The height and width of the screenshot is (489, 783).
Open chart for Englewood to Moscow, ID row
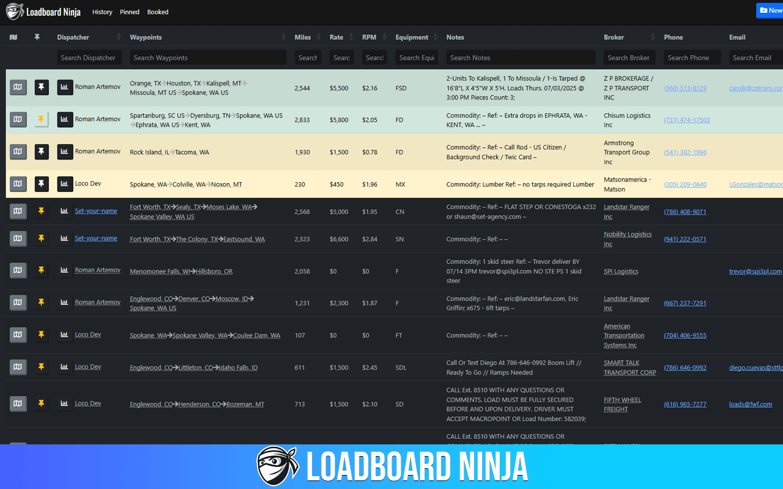(64, 303)
